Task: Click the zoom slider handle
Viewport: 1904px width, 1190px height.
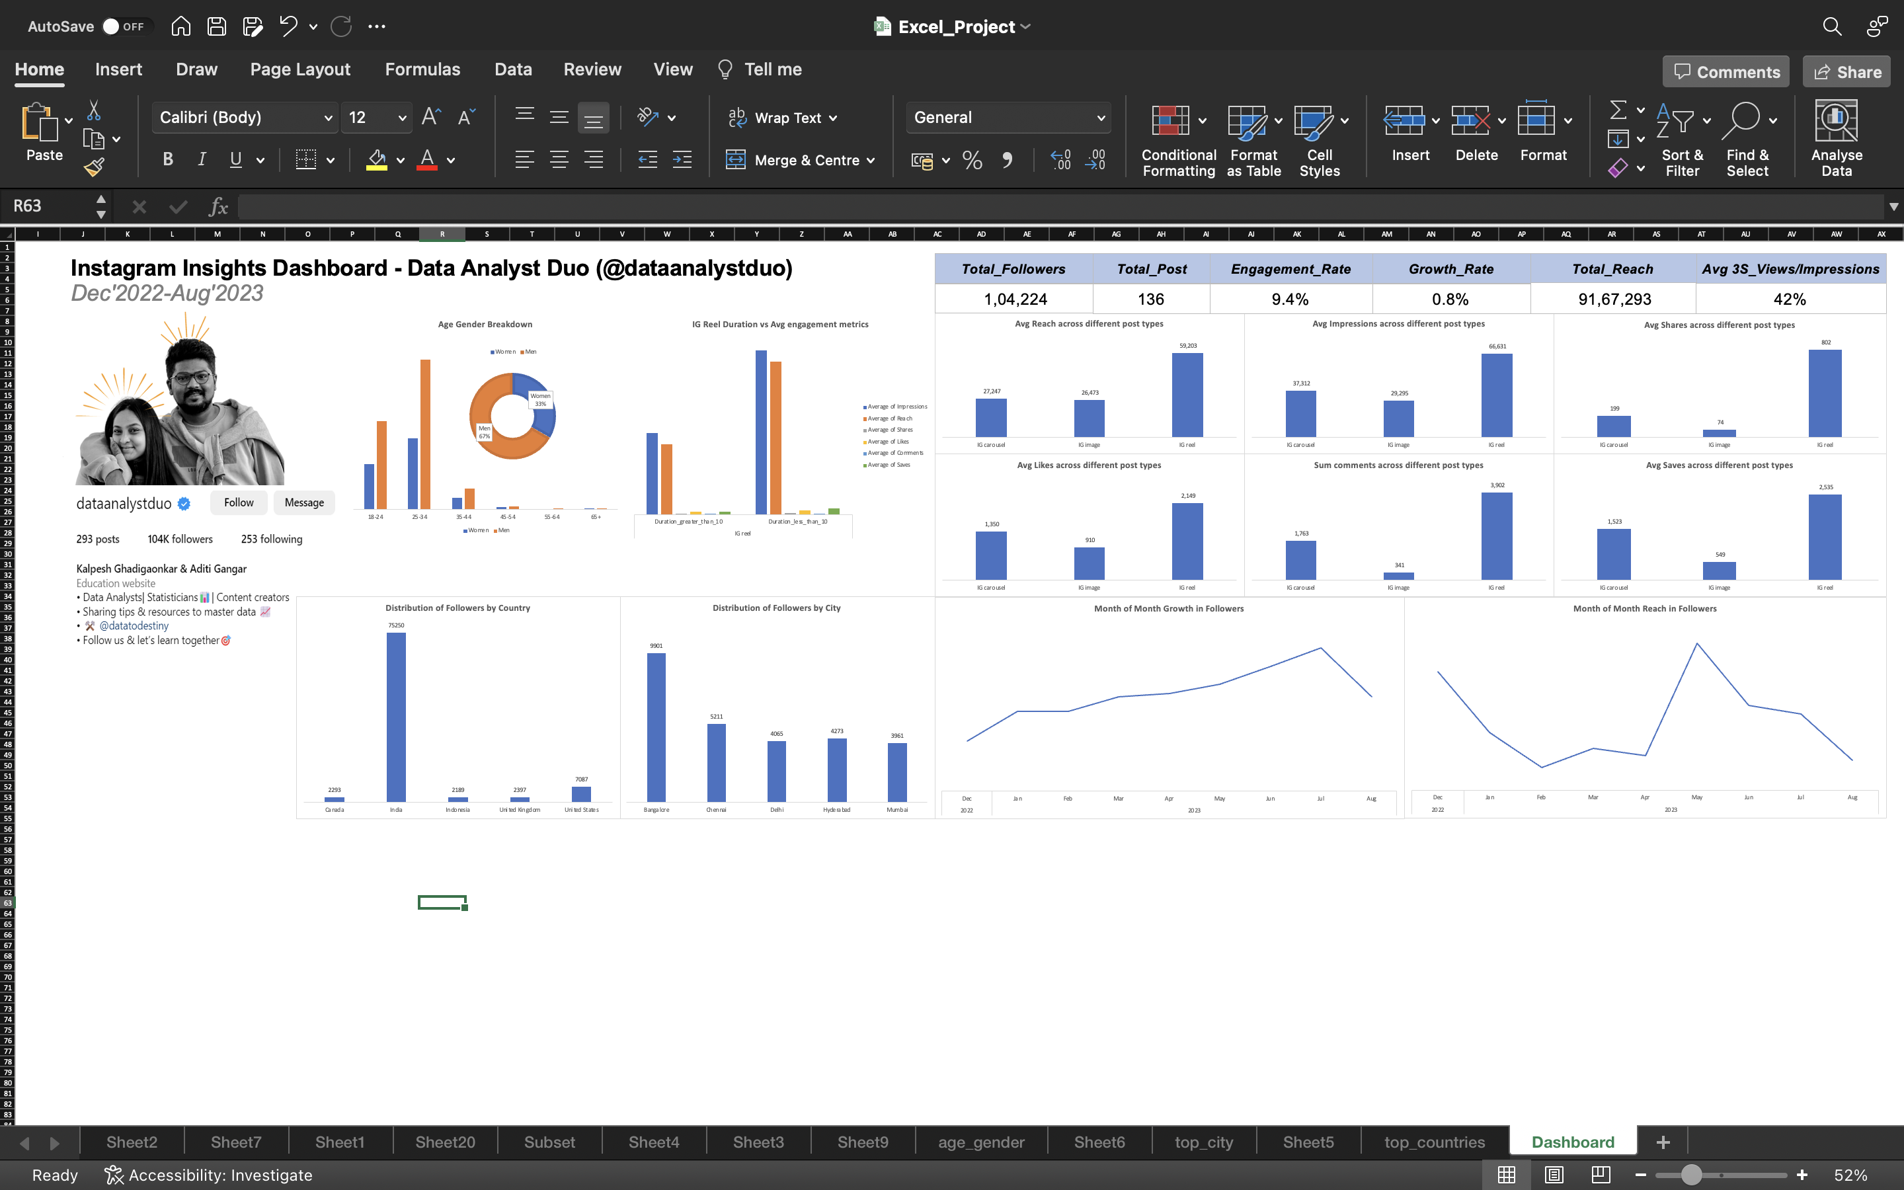Action: click(1692, 1174)
